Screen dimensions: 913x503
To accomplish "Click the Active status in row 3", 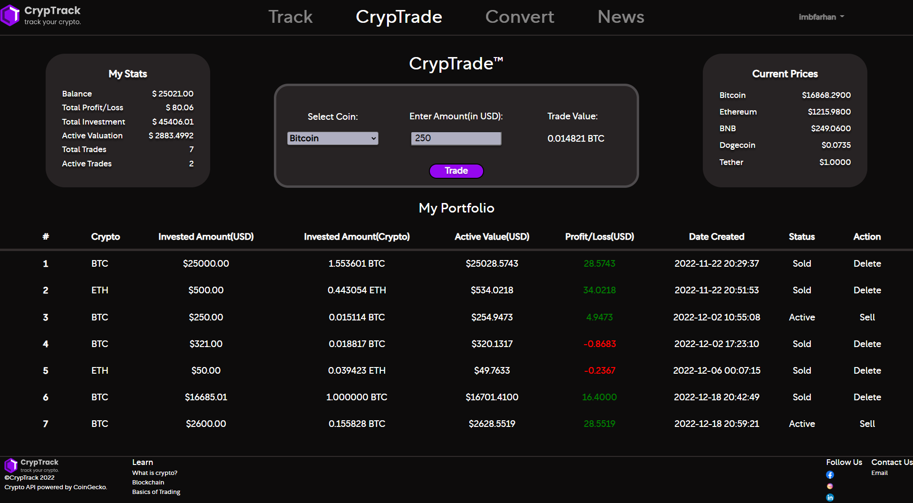I will pyautogui.click(x=802, y=317).
